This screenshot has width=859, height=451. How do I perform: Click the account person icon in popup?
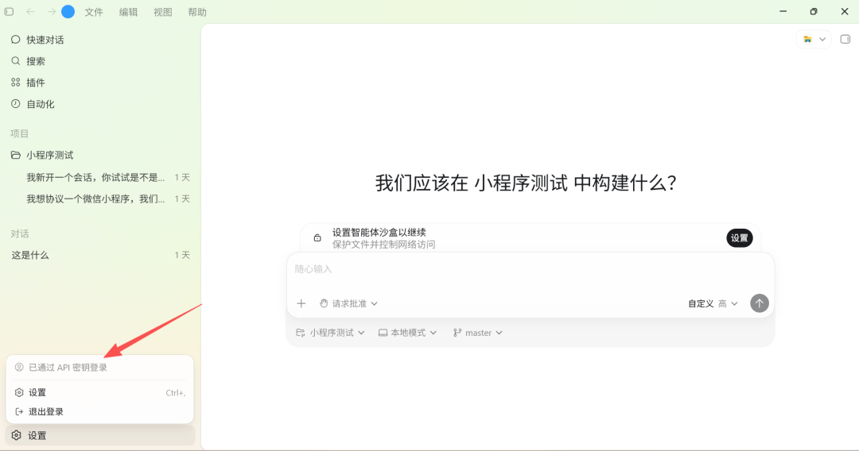click(19, 368)
